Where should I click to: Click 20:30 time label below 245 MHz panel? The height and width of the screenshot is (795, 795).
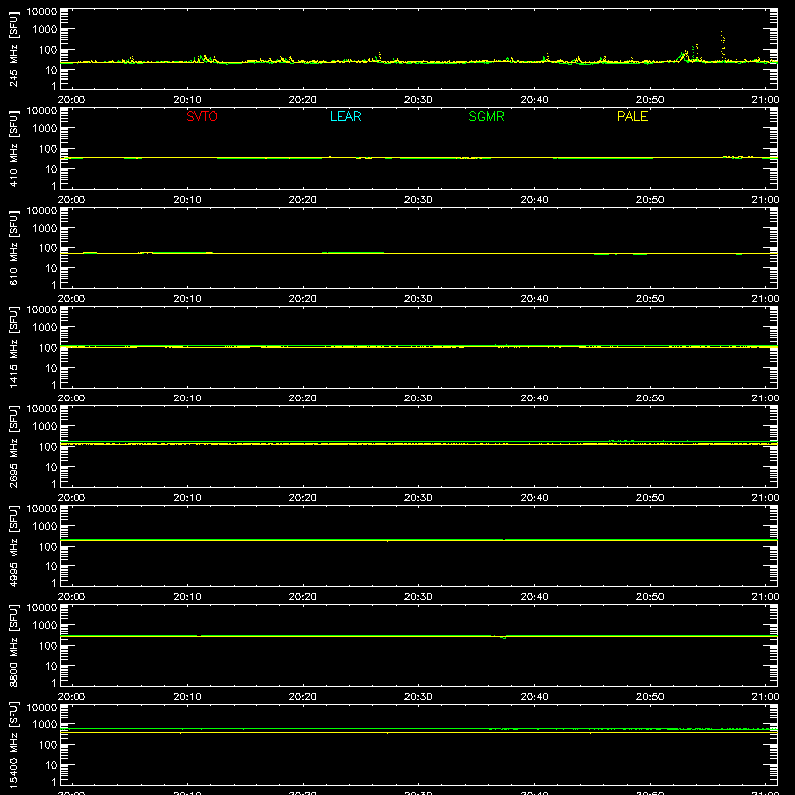pyautogui.click(x=418, y=100)
